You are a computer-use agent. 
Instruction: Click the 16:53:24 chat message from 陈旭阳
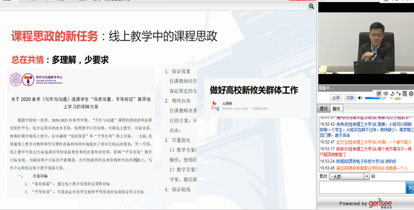pyautogui.click(x=358, y=161)
